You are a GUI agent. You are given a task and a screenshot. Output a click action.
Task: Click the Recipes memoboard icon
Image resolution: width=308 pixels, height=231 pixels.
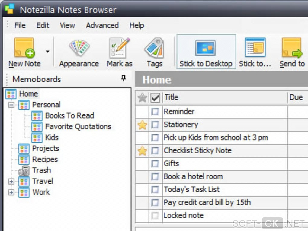[24, 160]
